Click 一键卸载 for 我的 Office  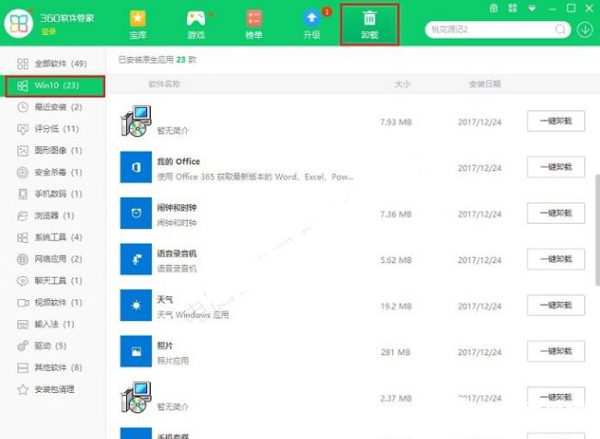pyautogui.click(x=556, y=167)
